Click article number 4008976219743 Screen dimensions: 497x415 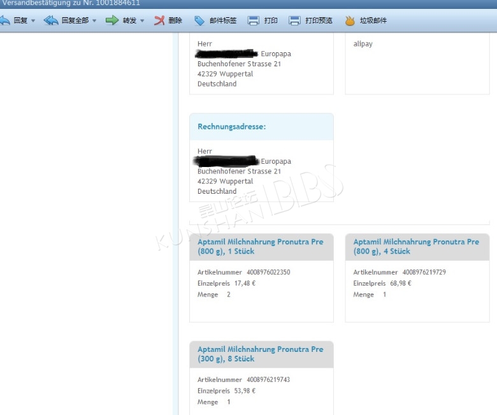click(x=268, y=379)
